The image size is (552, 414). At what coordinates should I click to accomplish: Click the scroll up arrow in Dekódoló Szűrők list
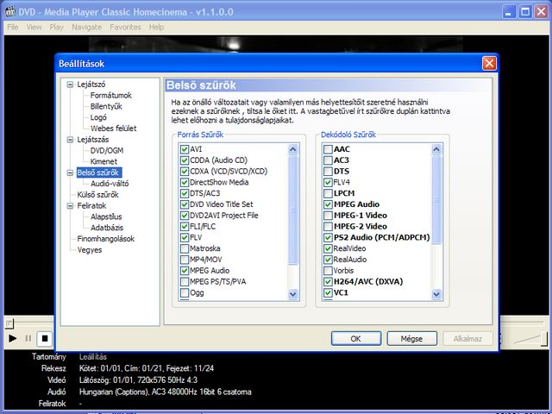436,149
